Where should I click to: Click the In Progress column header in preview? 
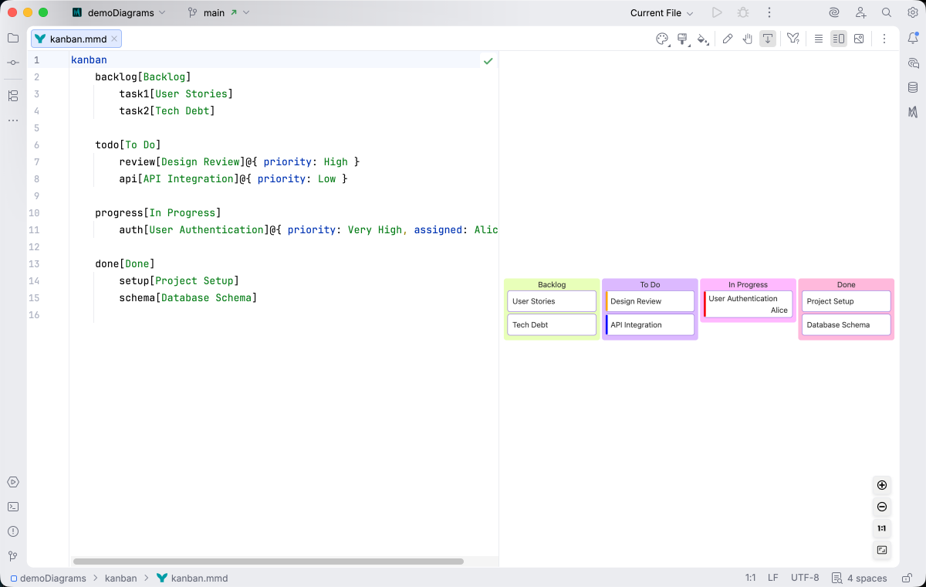coord(748,284)
